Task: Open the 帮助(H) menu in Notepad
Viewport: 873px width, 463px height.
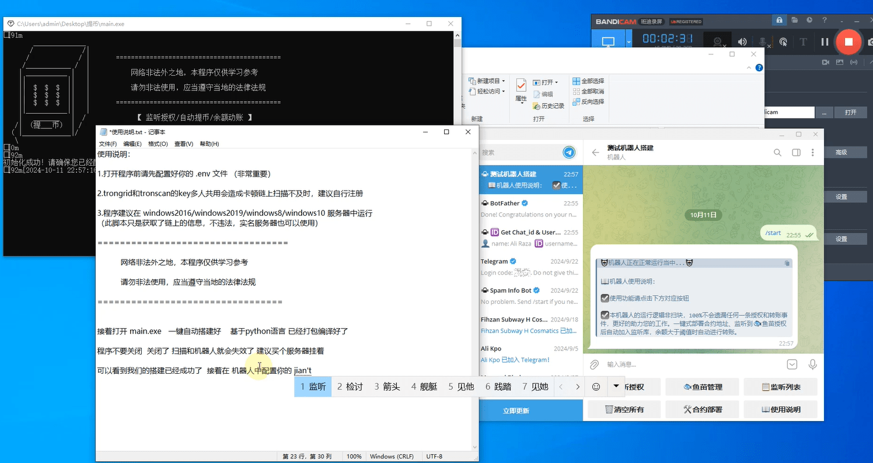Action: pos(209,143)
